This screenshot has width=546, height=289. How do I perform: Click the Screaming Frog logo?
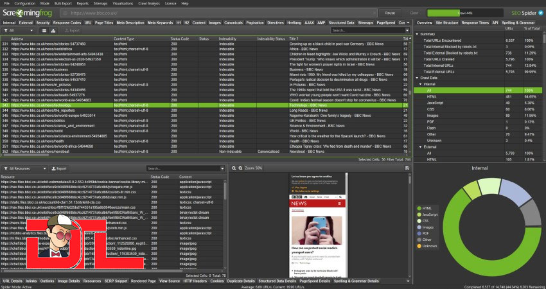[27, 13]
